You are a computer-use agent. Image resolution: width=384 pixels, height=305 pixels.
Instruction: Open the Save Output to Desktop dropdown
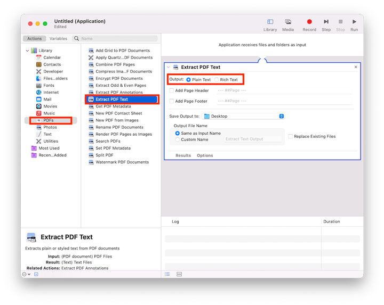tap(243, 116)
